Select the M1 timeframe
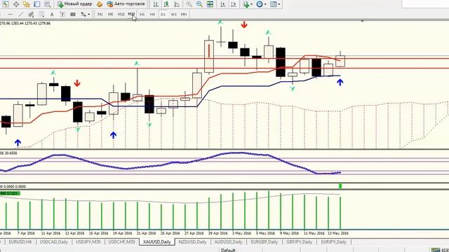449x252 pixels. [100, 14]
